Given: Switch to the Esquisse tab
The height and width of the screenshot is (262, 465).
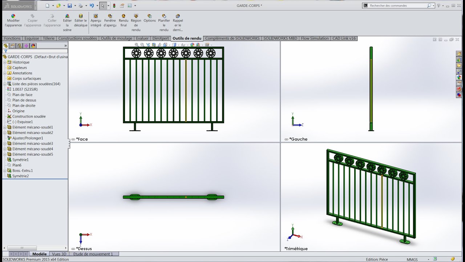Looking at the screenshot, I should (32, 38).
